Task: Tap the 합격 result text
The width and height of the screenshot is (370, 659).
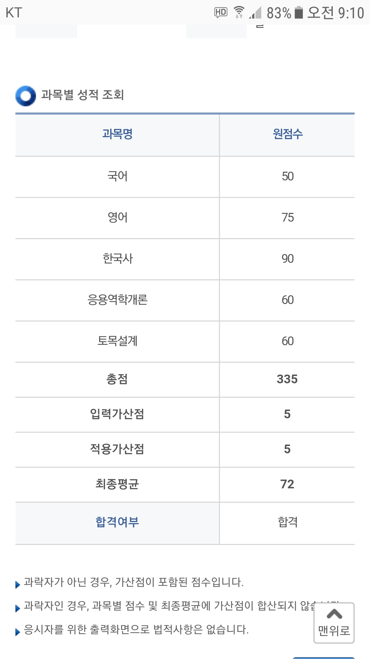Action: [x=288, y=522]
